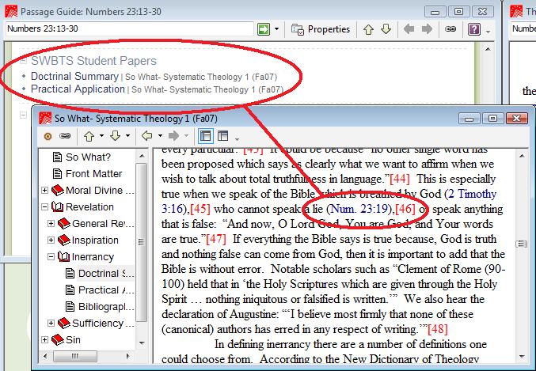Collapse the SWBTS Student Papers section
The height and width of the screenshot is (371, 536).
tap(23, 62)
